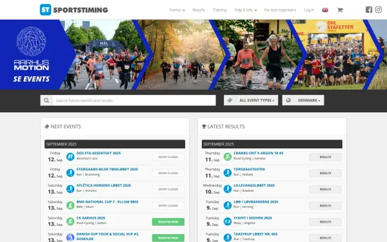This screenshot has height=242, width=387.
Task: Click Entry Closed for Storgaard Biler Tøseløbet
Action: pos(168,173)
